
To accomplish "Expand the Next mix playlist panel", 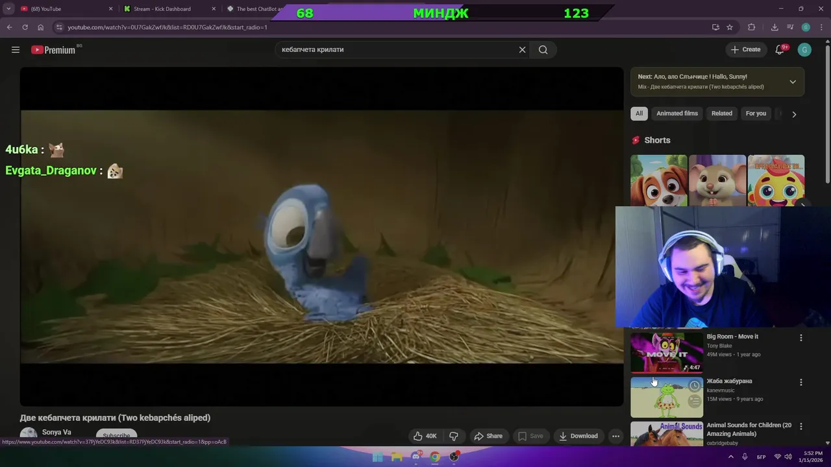I will [793, 82].
